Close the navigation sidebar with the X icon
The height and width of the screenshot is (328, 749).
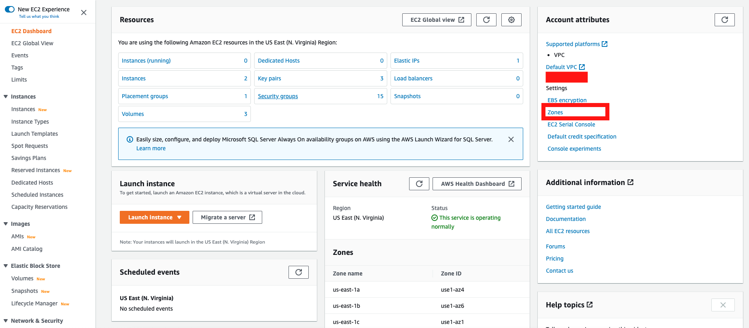coord(84,13)
